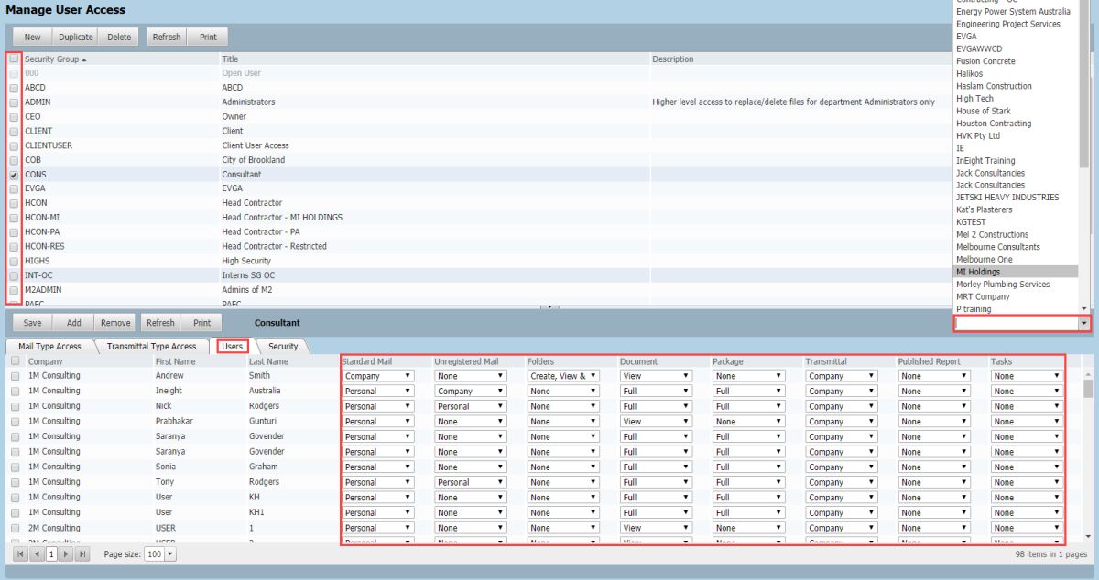Image resolution: width=1099 pixels, height=580 pixels.
Task: Click the Description column header
Action: [672, 59]
